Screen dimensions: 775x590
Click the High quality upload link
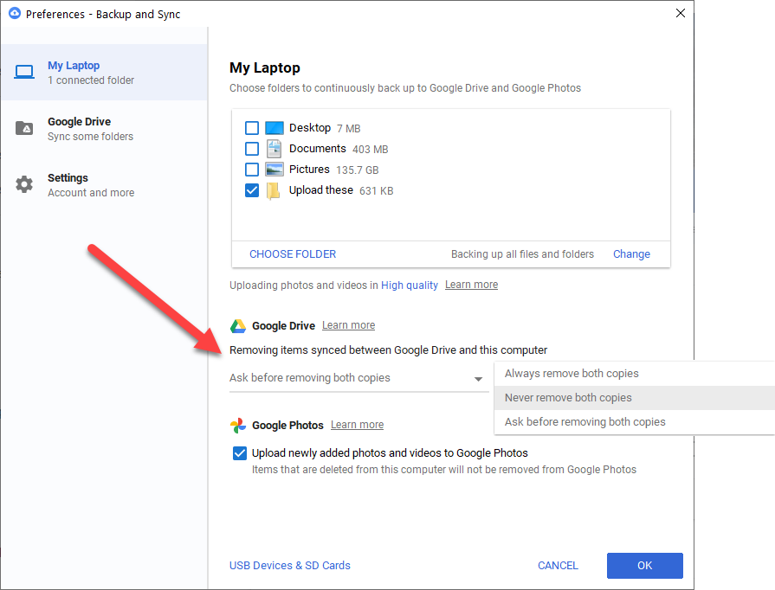[x=410, y=285]
